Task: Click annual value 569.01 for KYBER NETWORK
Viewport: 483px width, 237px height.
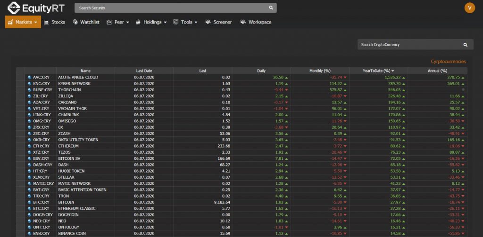Action: (453, 84)
